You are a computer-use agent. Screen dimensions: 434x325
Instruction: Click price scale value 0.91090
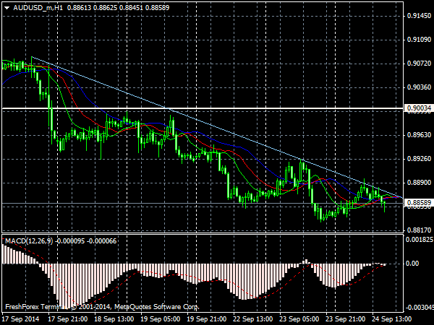click(419, 40)
